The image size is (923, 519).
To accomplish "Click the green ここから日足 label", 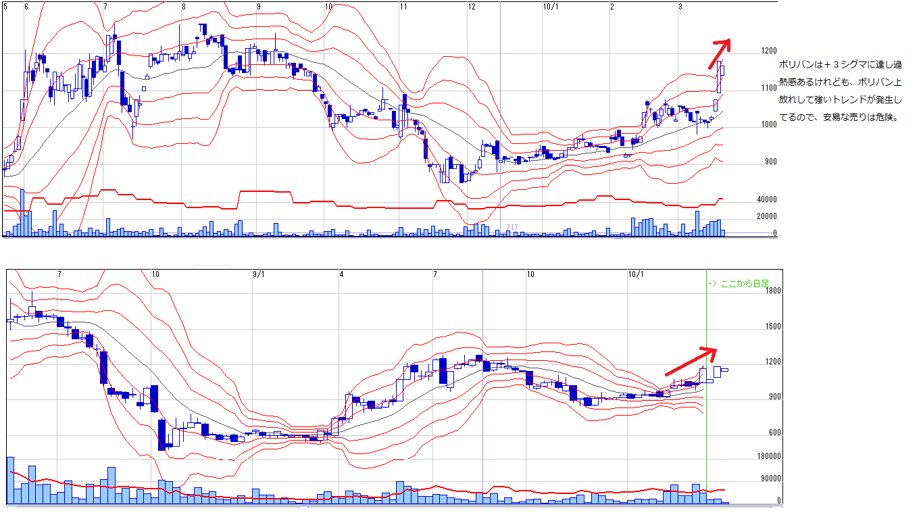I will (x=738, y=285).
